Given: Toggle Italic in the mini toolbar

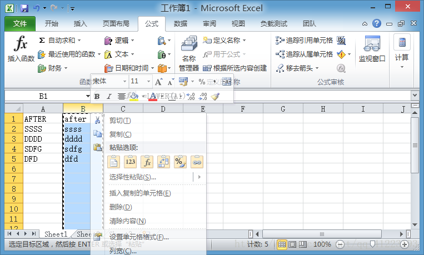Looking at the screenshot, I should click(x=109, y=96).
